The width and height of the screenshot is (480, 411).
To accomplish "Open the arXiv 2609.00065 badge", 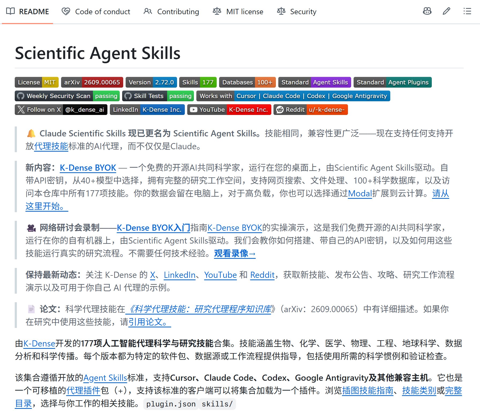I will (92, 82).
